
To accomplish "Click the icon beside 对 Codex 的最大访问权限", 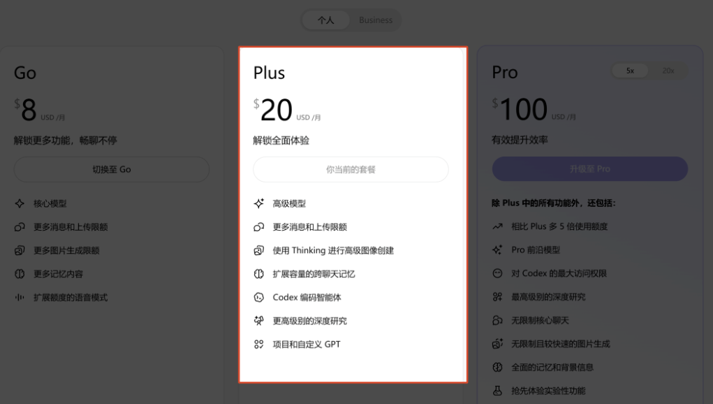I will (x=497, y=273).
